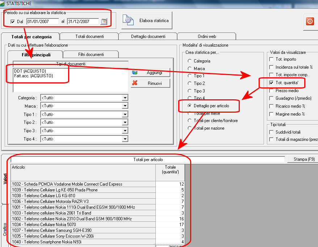Screen dimensions: 318x247
Task: Select the Valori vertical tab
Action: pos(5,179)
